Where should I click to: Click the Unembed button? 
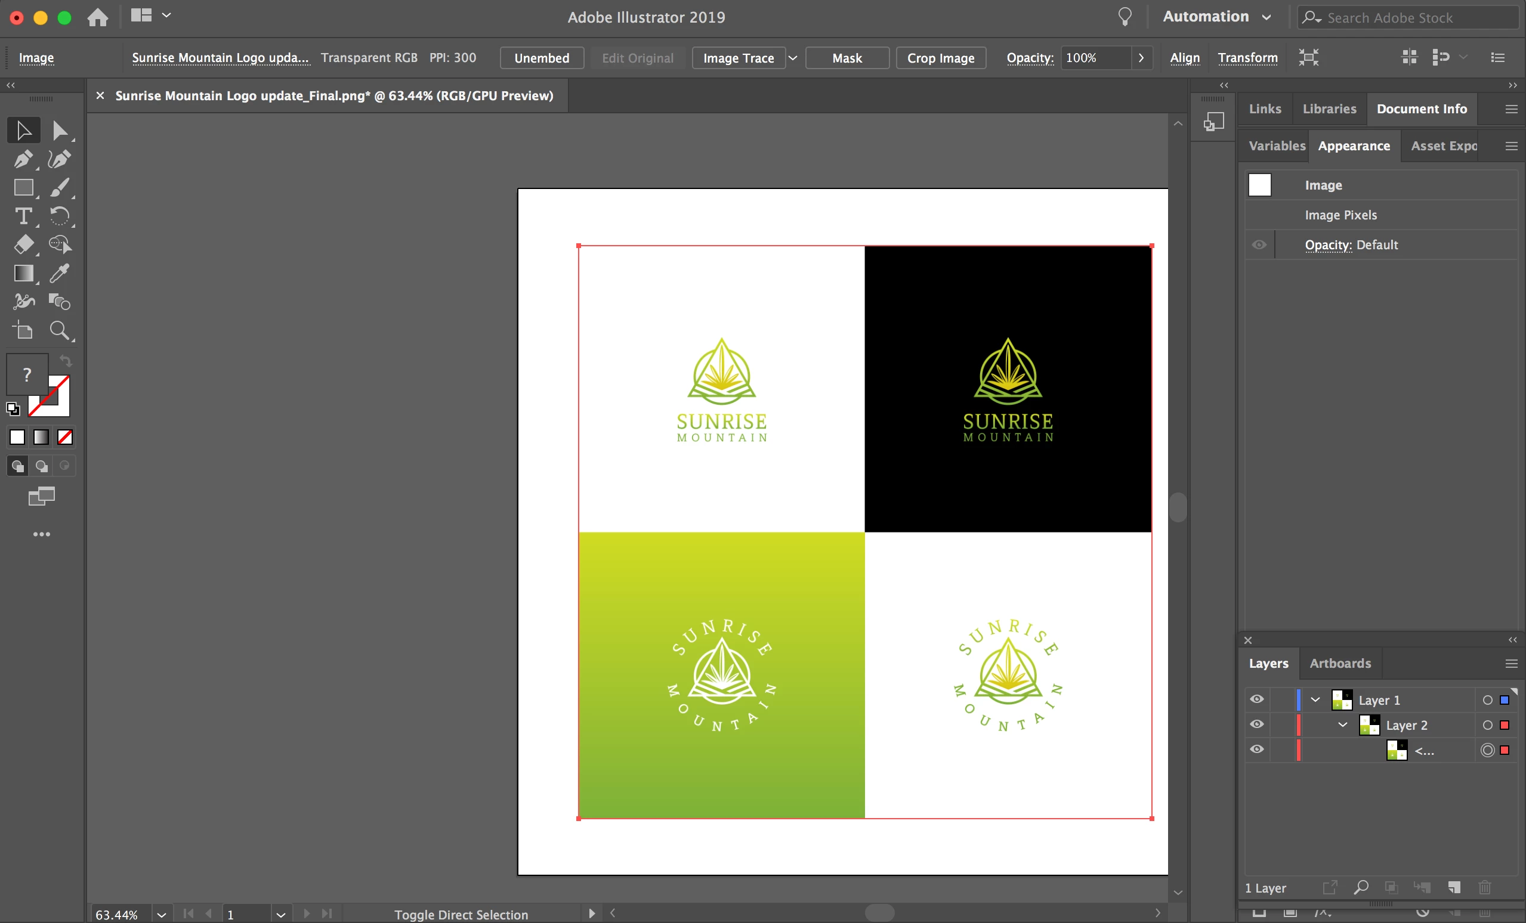coord(541,58)
